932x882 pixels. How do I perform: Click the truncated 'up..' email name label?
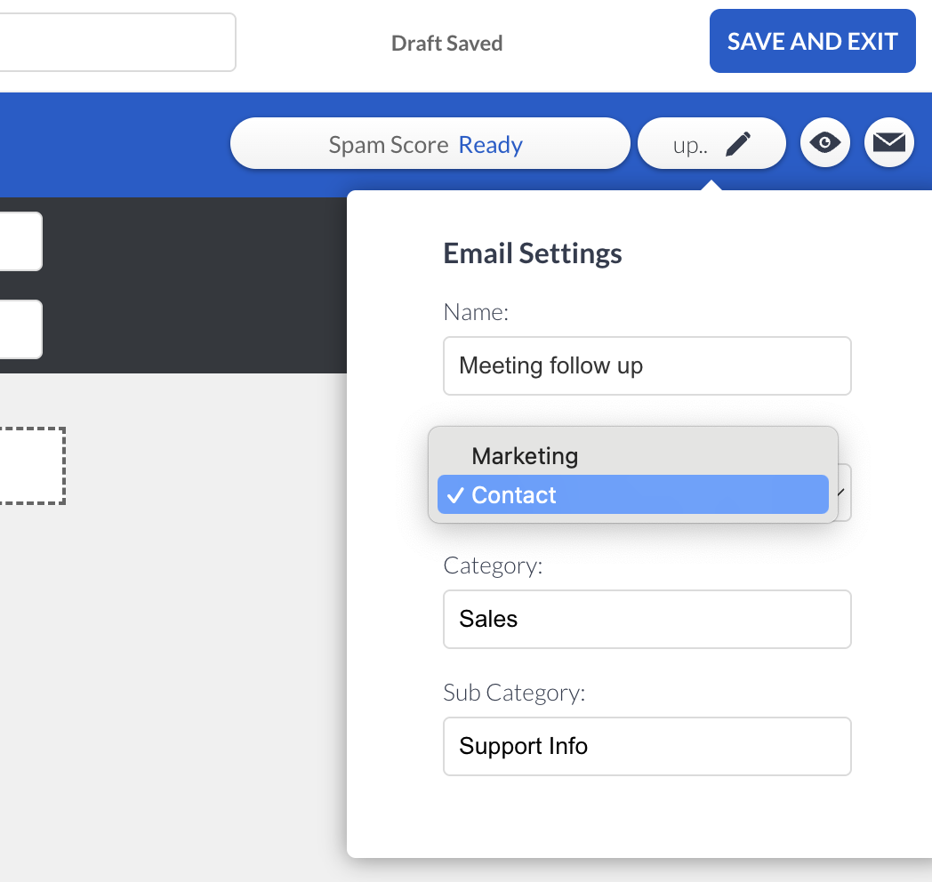[x=689, y=145]
